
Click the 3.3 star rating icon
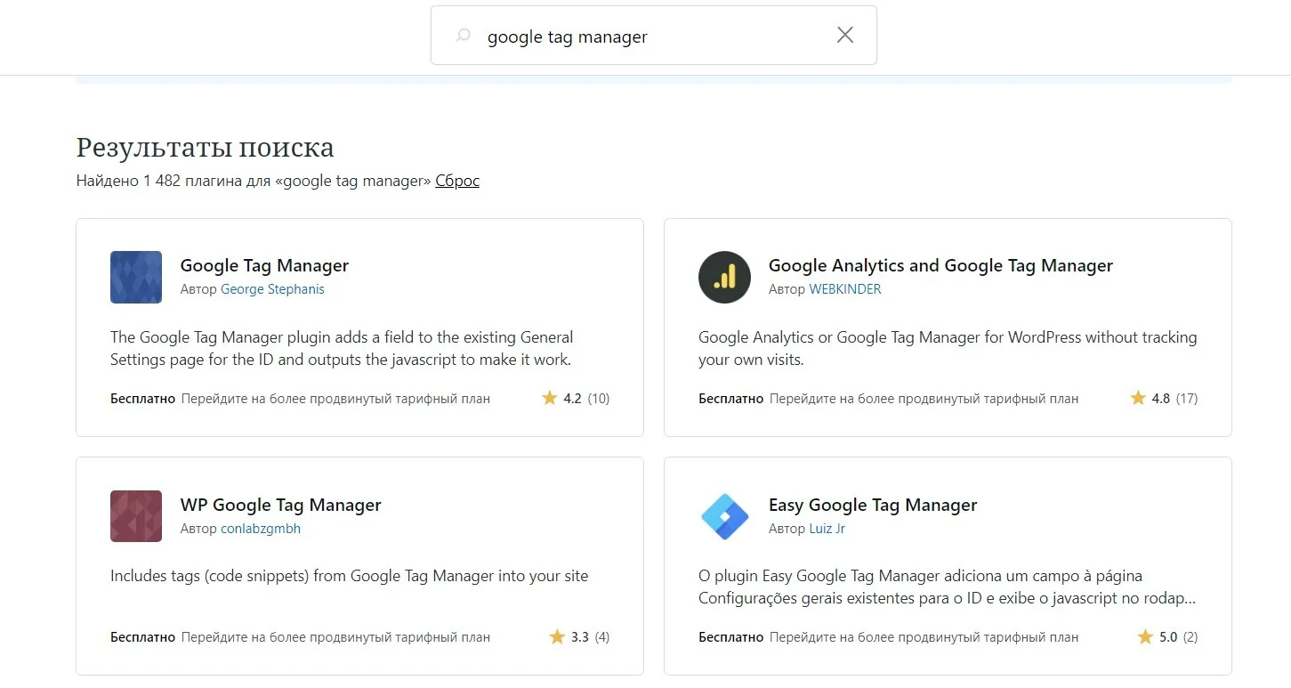[x=557, y=636]
